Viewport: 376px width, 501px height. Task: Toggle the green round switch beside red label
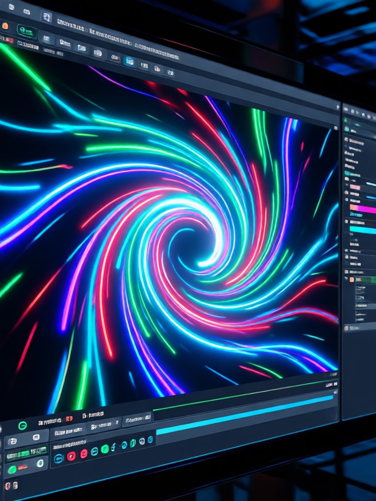pos(12,470)
